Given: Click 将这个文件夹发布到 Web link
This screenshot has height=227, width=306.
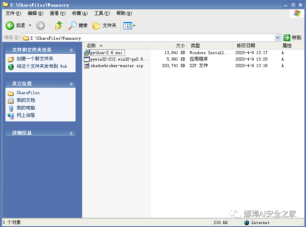Looking at the screenshot, I should coord(42,66).
